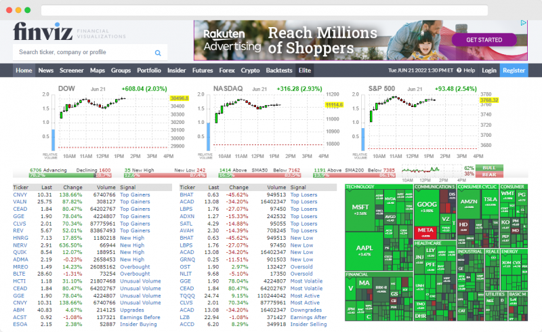Screen dimensions: 542x332
Task: Open the Backtests menu item
Action: (279, 70)
